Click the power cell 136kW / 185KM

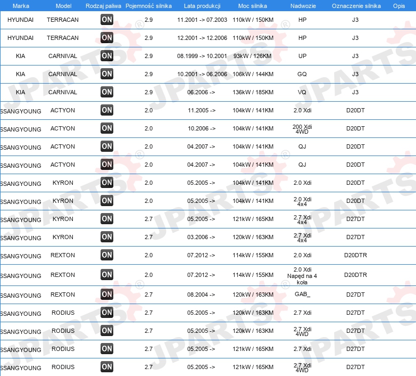pyautogui.click(x=253, y=92)
